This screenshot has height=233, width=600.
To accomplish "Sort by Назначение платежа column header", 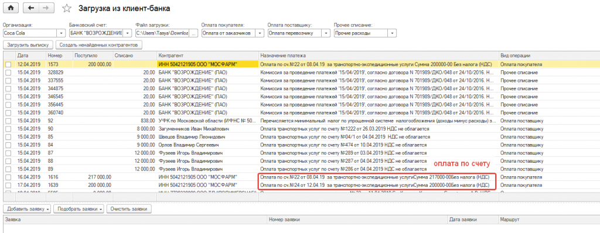I will 379,56.
